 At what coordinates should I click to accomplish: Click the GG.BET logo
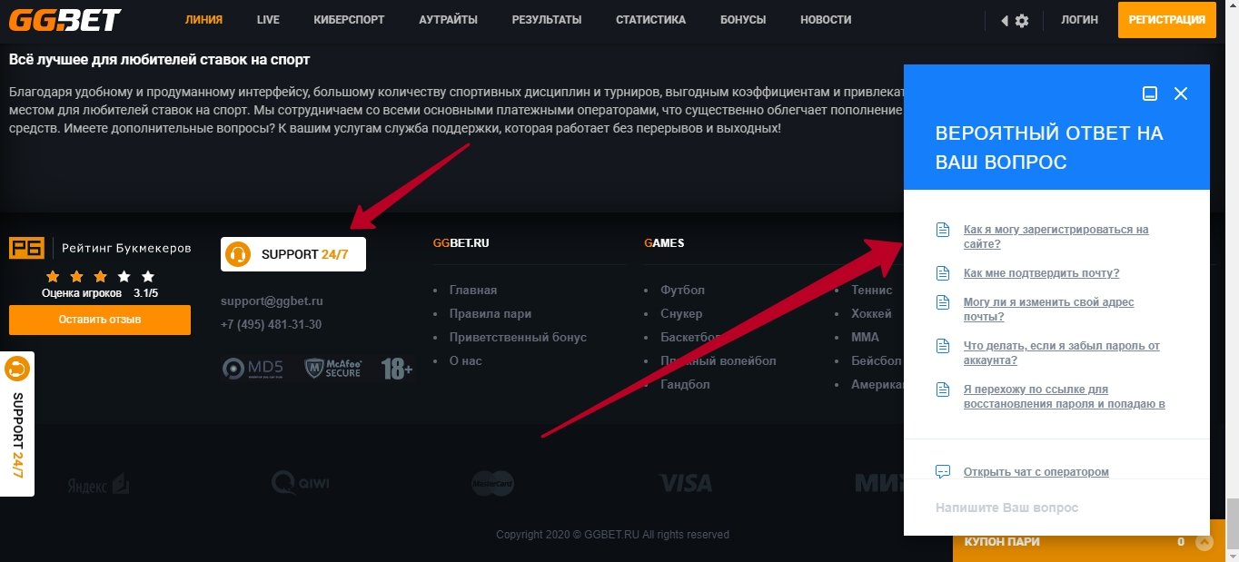pyautogui.click(x=65, y=19)
